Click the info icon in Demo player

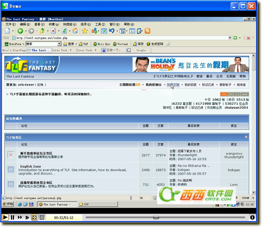click(x=252, y=217)
